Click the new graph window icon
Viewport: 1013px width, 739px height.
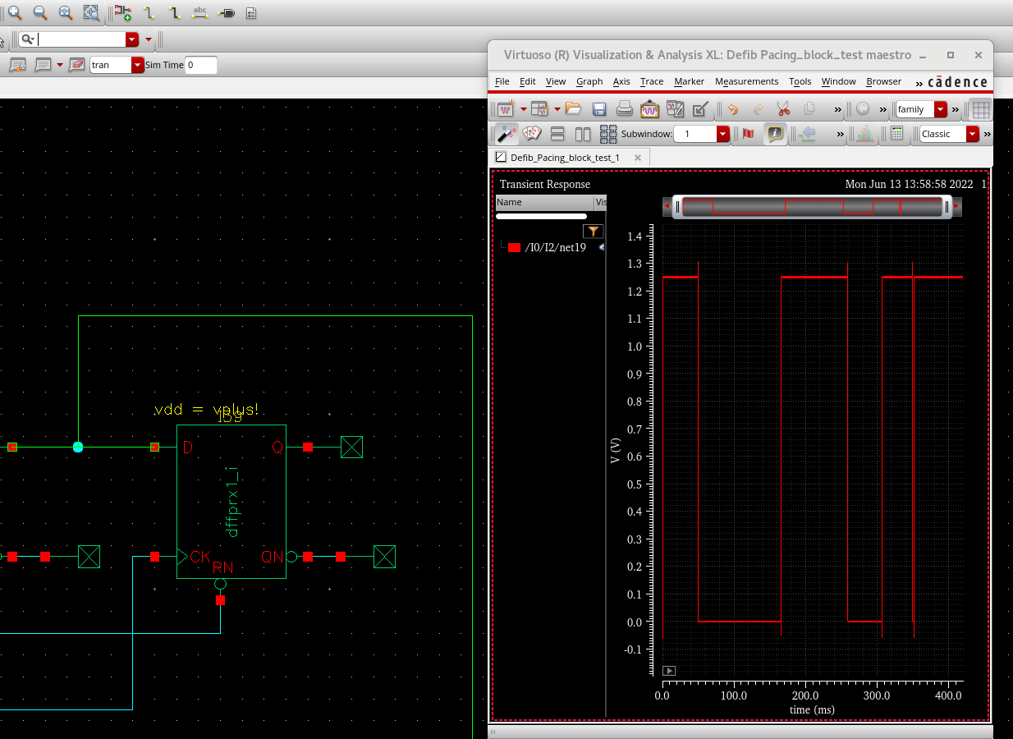506,109
